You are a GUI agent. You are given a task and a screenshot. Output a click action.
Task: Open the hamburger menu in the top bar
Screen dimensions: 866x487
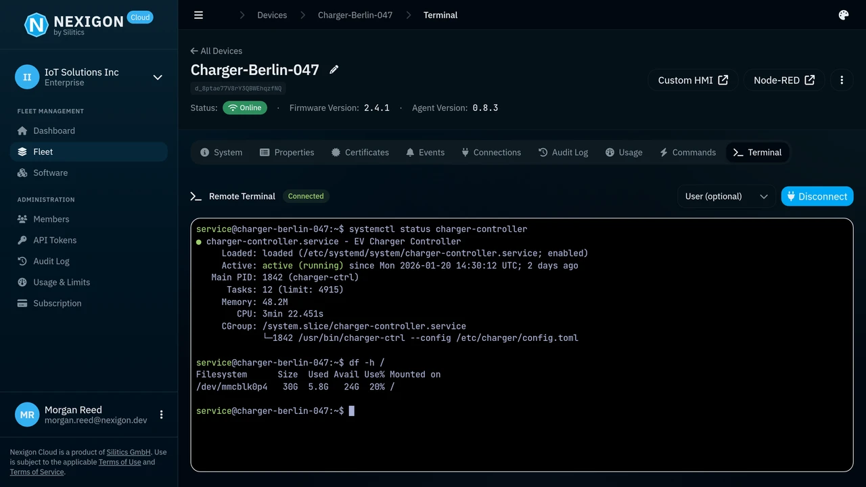[198, 15]
